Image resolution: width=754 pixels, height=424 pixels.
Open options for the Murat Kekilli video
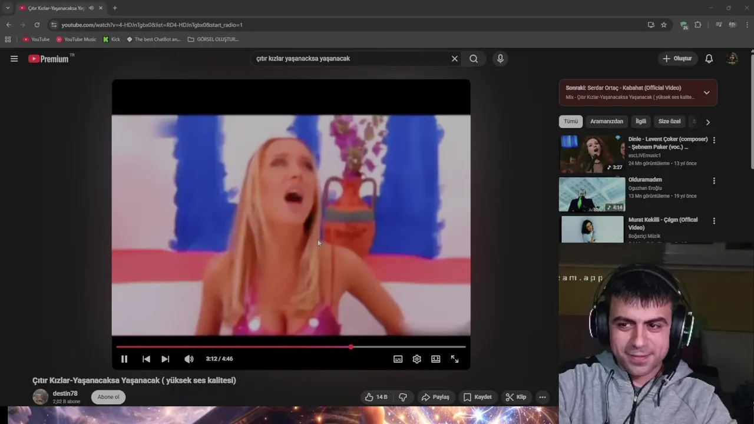[714, 221]
